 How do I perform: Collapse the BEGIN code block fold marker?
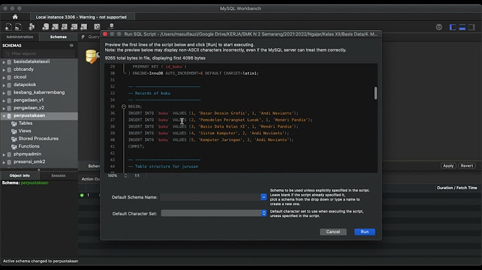[x=124, y=106]
